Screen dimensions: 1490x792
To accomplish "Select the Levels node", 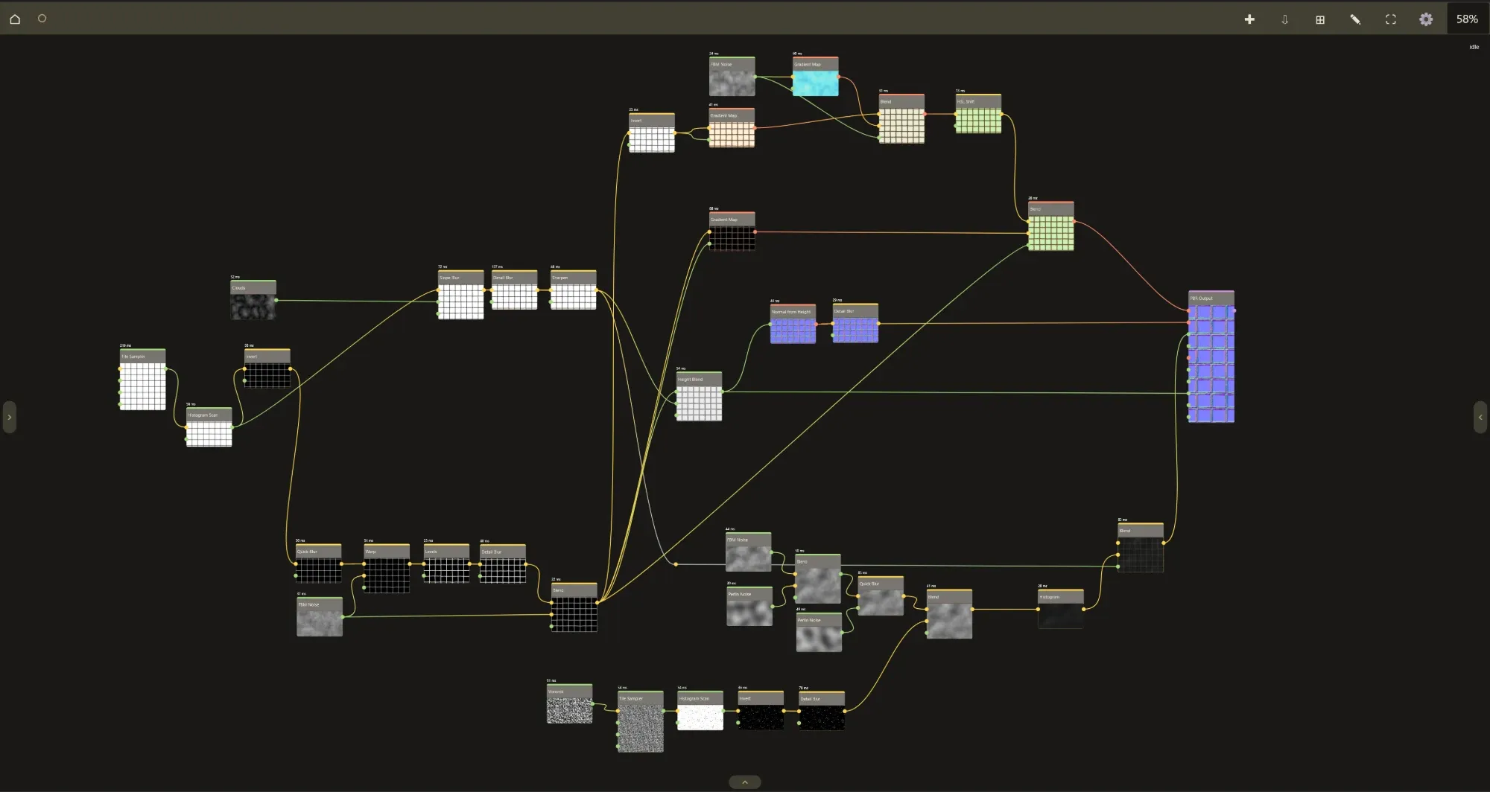I will [446, 563].
